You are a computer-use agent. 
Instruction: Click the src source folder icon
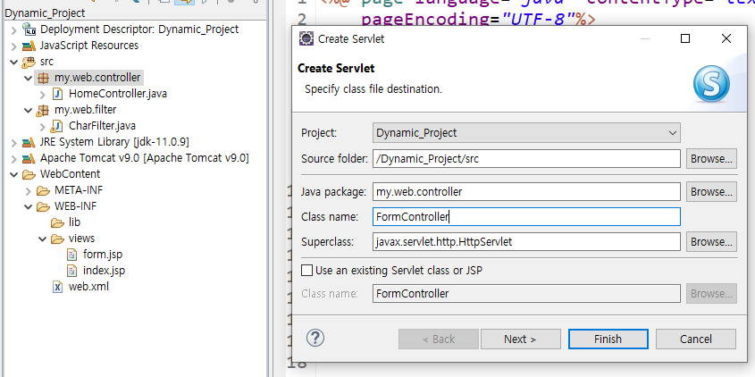pos(29,63)
